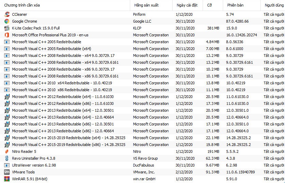Click the Google Chrome icon
Viewport: 285px width, 183px height.
[x=7, y=21]
